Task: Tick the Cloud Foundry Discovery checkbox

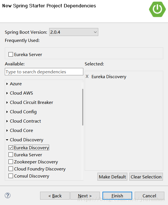Action: pyautogui.click(x=11, y=169)
